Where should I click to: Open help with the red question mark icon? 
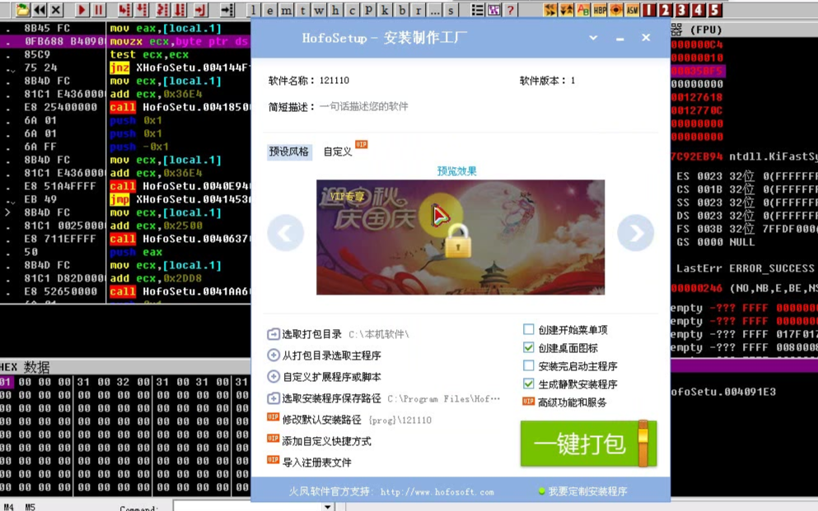click(x=511, y=9)
